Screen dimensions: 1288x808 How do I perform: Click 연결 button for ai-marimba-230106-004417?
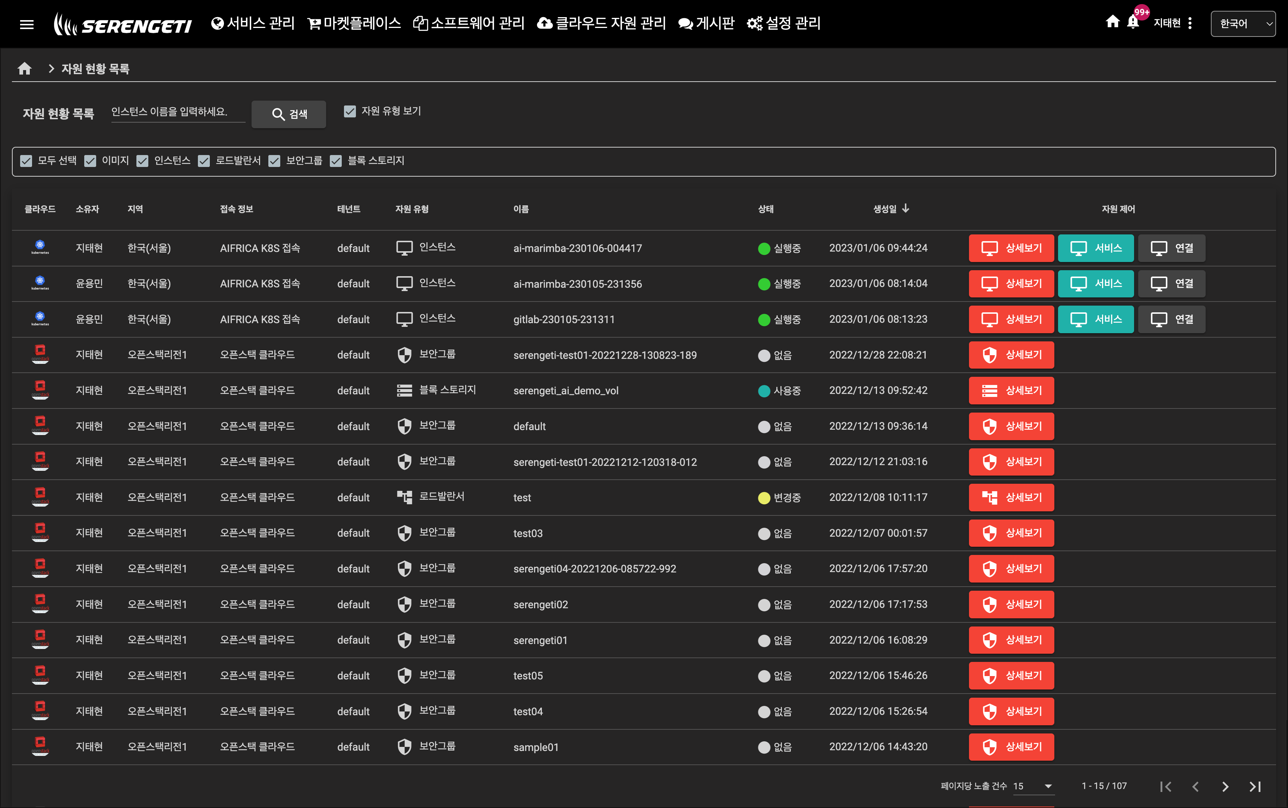1172,248
